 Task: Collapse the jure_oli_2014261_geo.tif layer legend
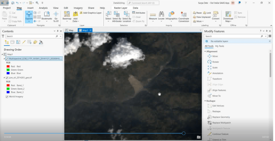[4, 78]
